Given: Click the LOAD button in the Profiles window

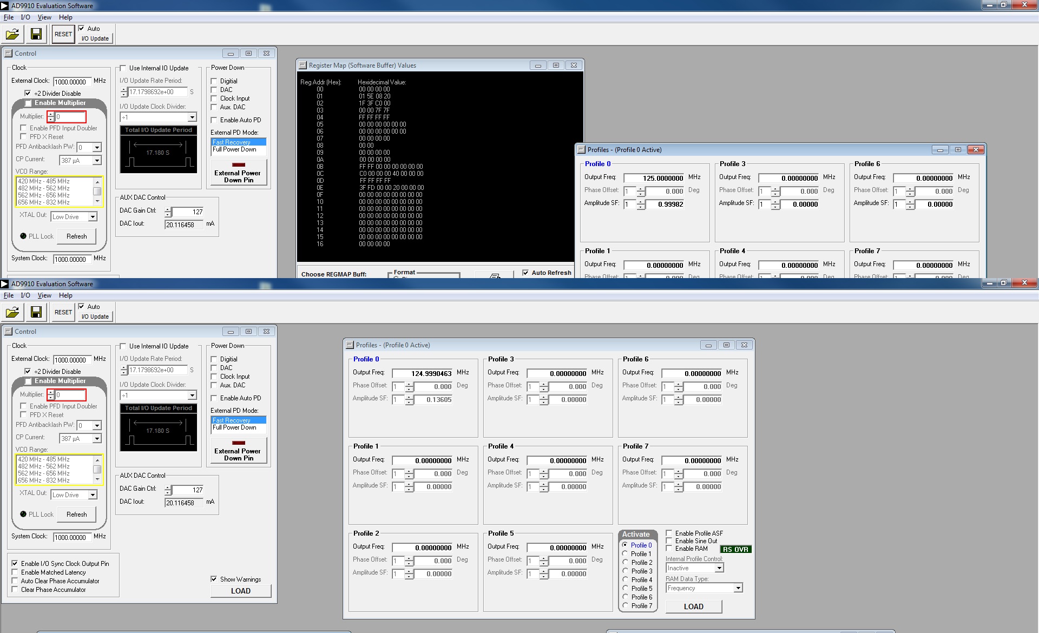Looking at the screenshot, I should click(694, 606).
